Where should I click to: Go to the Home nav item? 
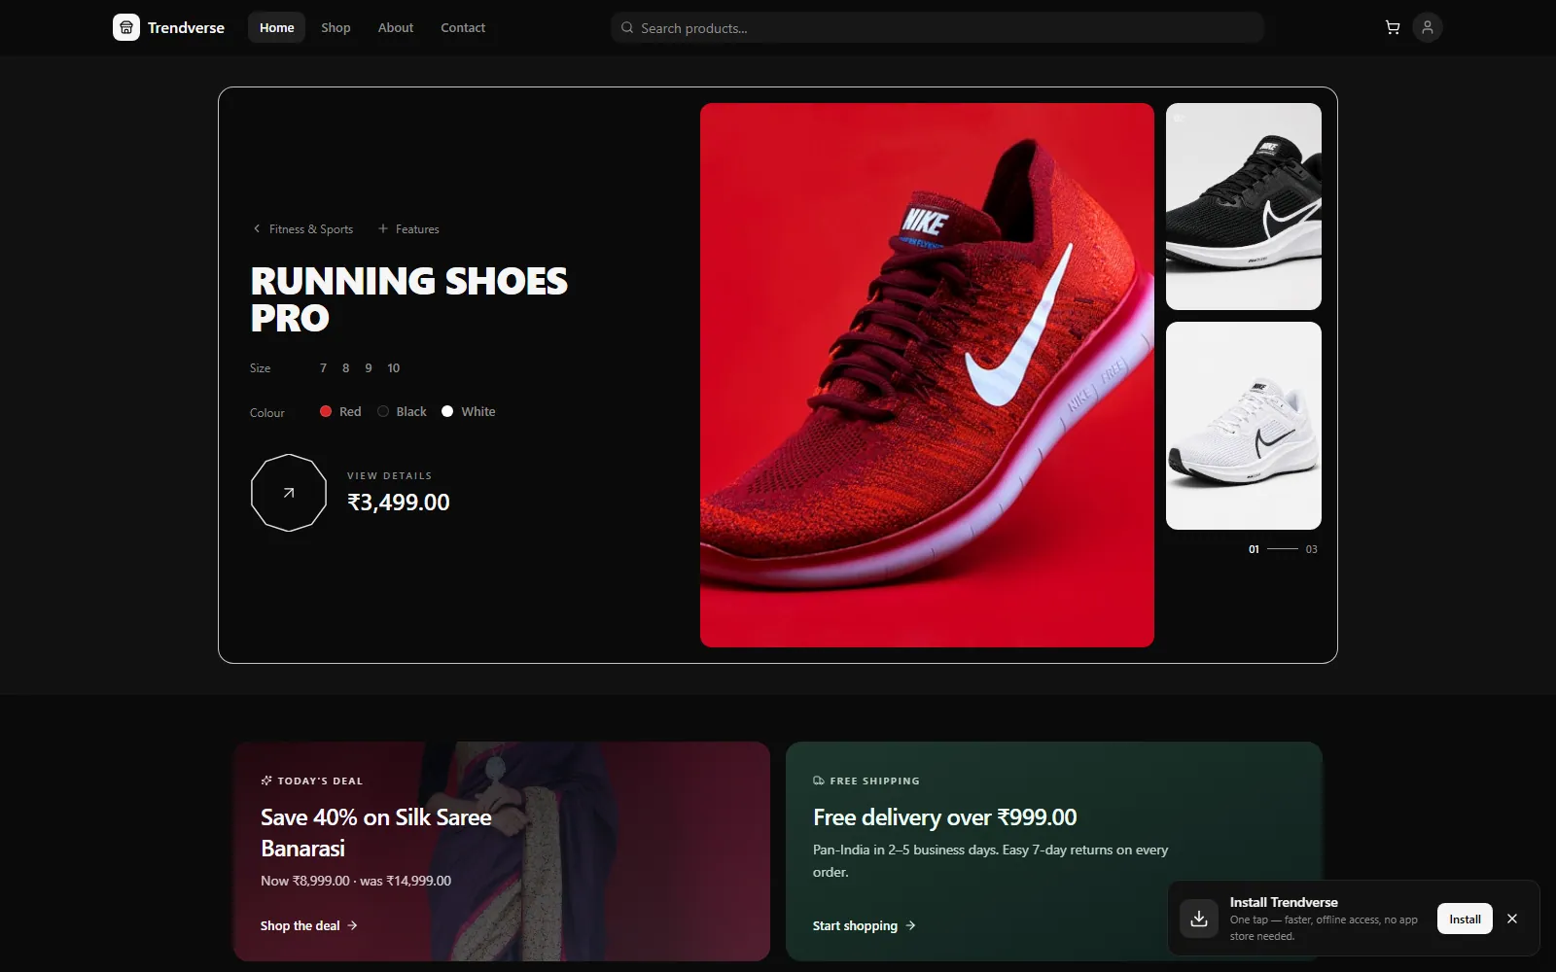pyautogui.click(x=276, y=27)
